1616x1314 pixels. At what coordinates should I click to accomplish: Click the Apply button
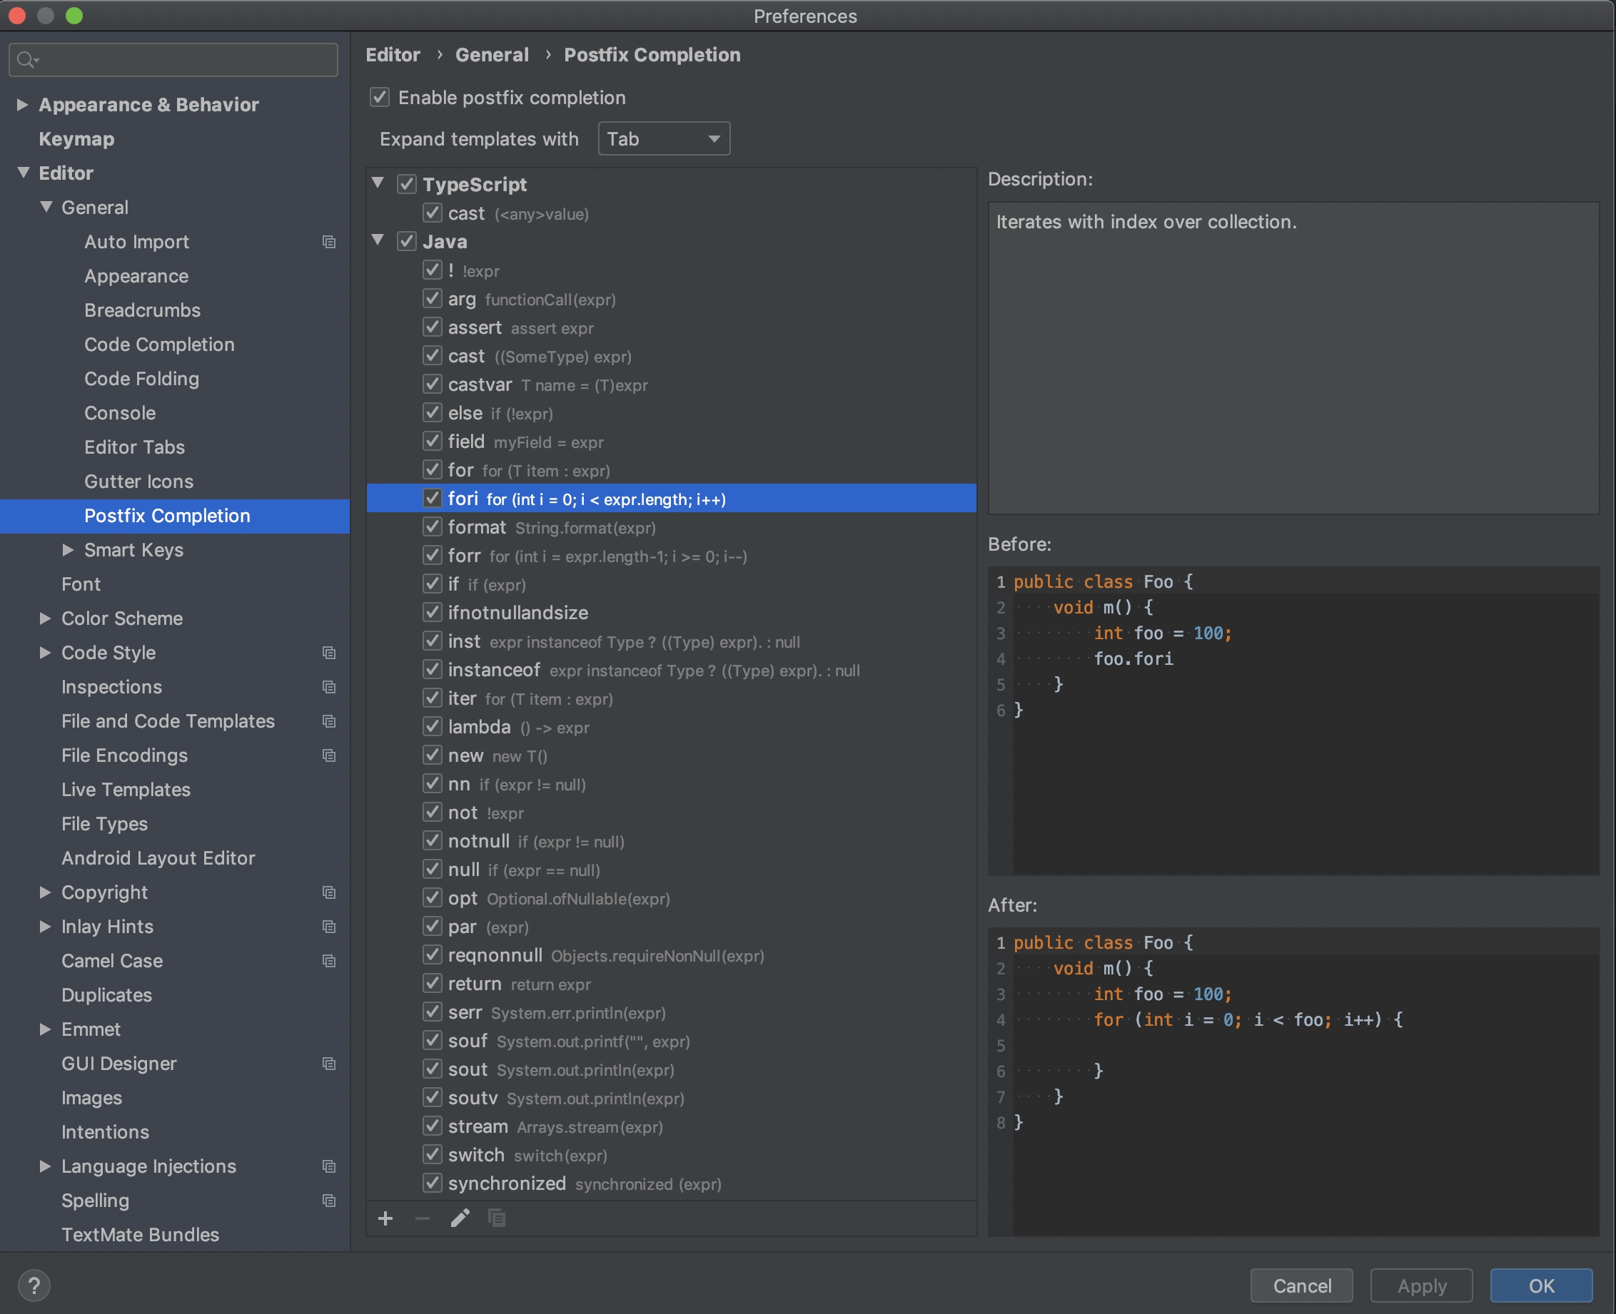1421,1286
